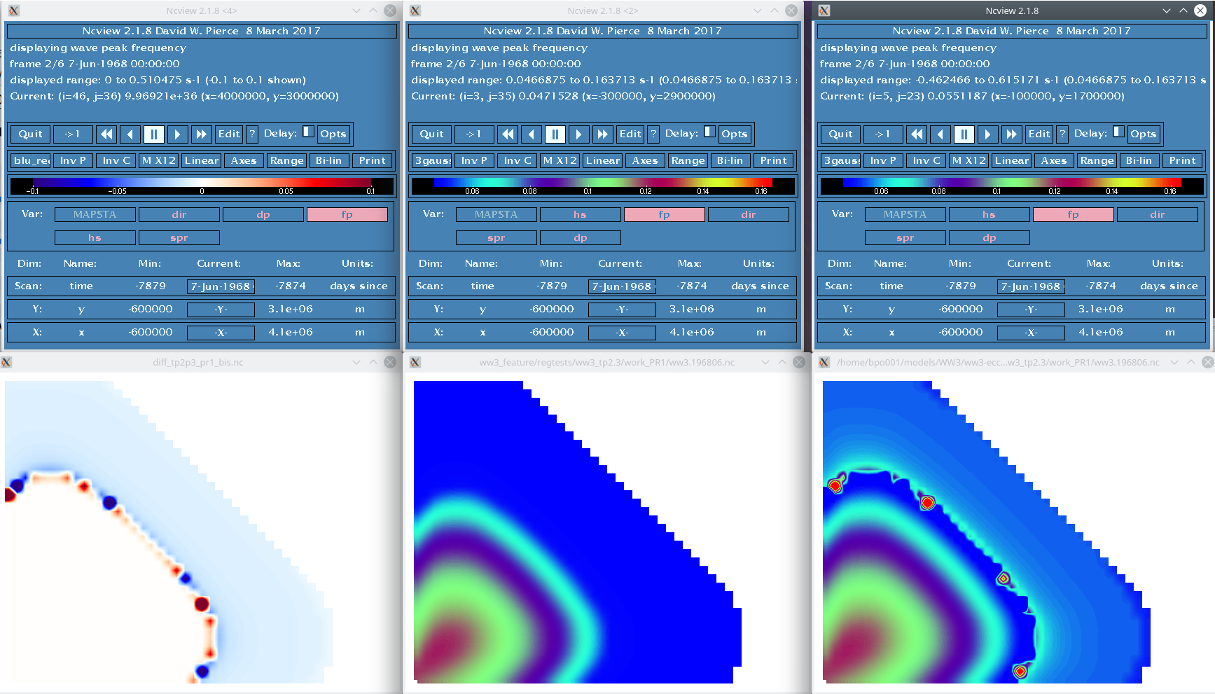Click the '?' help button in Ncview <4>
This screenshot has height=694, width=1215.
point(253,134)
